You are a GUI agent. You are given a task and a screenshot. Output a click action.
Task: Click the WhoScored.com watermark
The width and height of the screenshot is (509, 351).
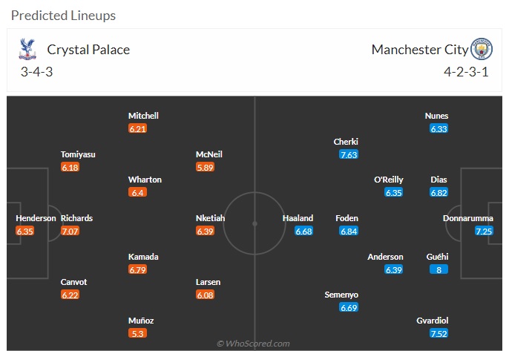point(253,344)
